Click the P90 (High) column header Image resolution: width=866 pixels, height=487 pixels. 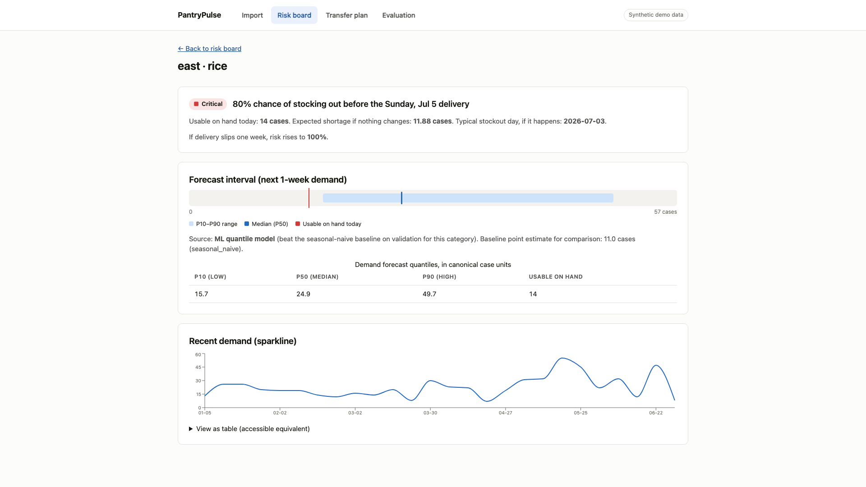(x=439, y=277)
